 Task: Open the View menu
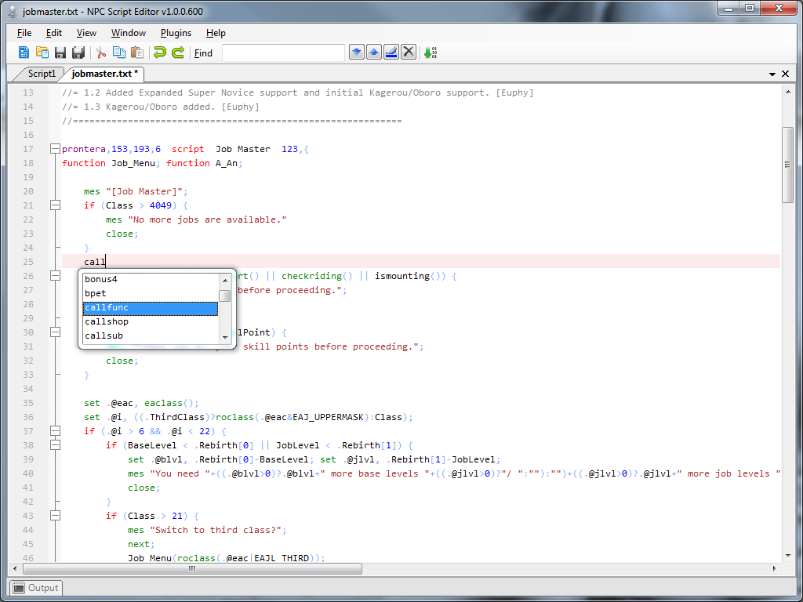pyautogui.click(x=86, y=33)
